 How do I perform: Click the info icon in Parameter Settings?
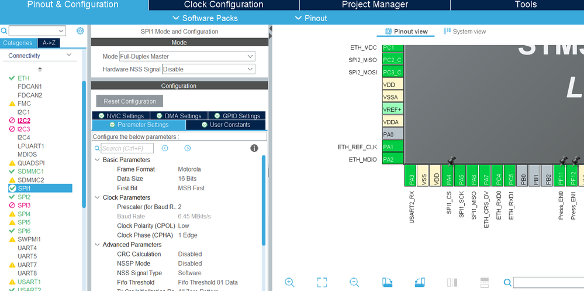pyautogui.click(x=254, y=148)
